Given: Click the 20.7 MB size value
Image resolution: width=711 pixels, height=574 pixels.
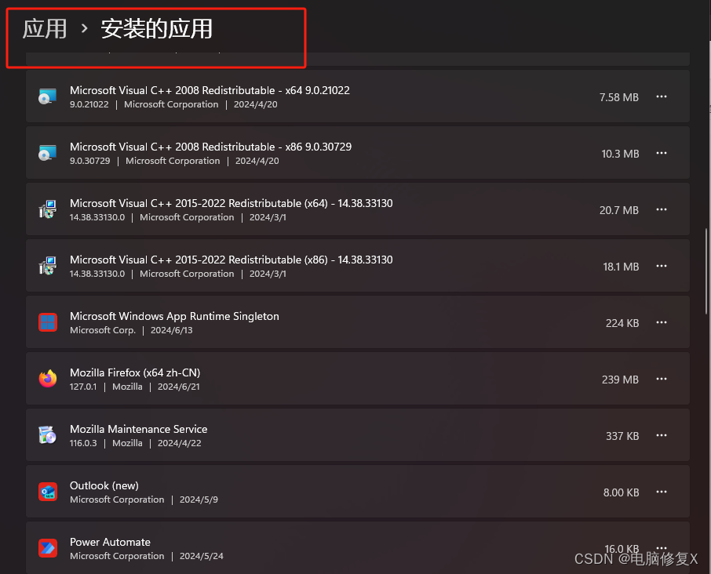Looking at the screenshot, I should [619, 210].
